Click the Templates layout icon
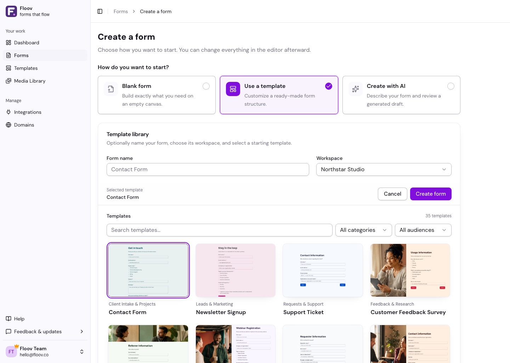510x363 pixels. click(8, 68)
